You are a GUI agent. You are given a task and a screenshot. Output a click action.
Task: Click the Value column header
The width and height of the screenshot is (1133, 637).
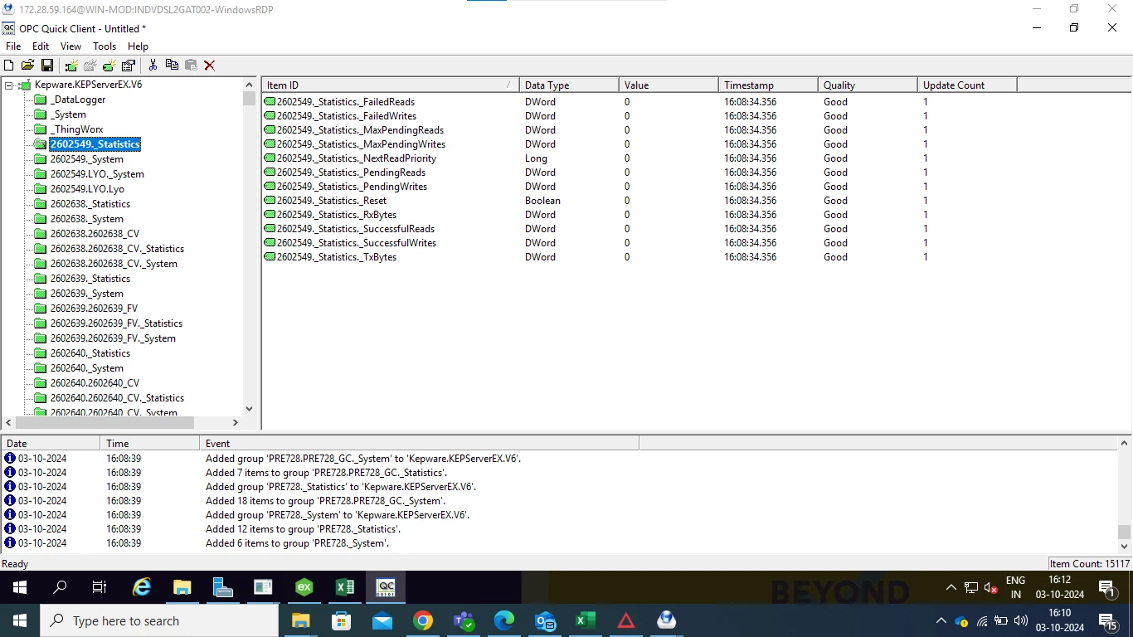point(669,85)
